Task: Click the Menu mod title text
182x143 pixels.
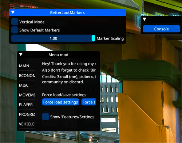Action: click(58, 54)
